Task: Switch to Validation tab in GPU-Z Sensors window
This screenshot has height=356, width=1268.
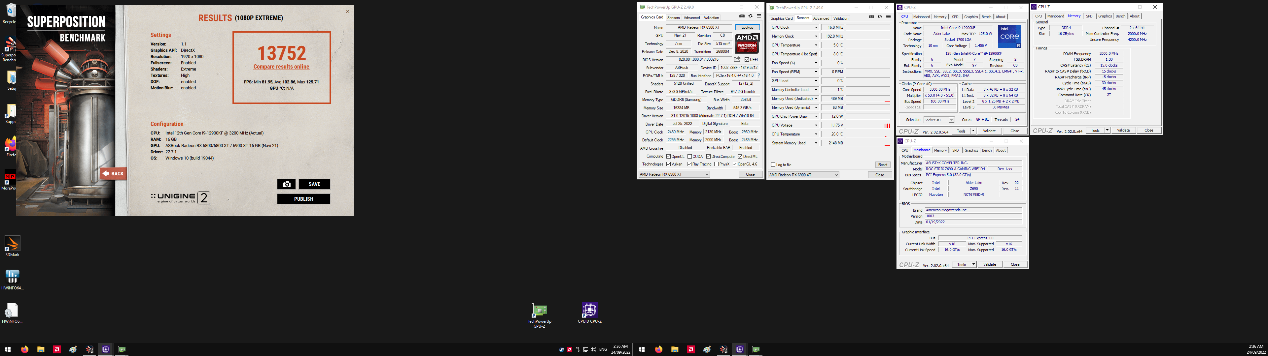Action: 841,18
